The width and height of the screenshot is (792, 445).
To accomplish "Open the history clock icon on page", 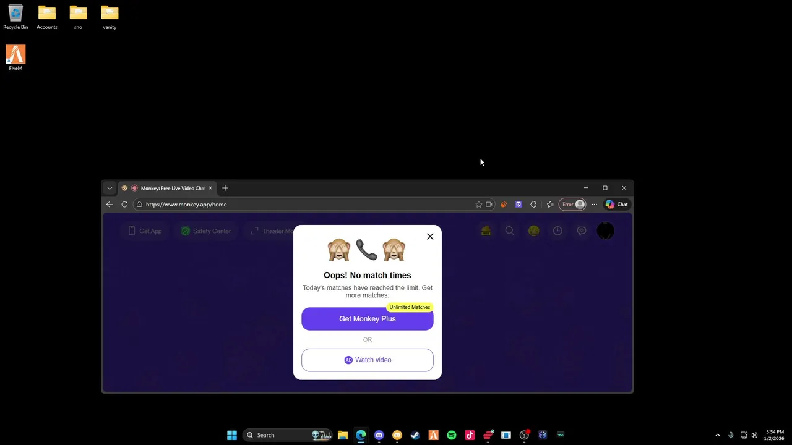I will tap(557, 231).
